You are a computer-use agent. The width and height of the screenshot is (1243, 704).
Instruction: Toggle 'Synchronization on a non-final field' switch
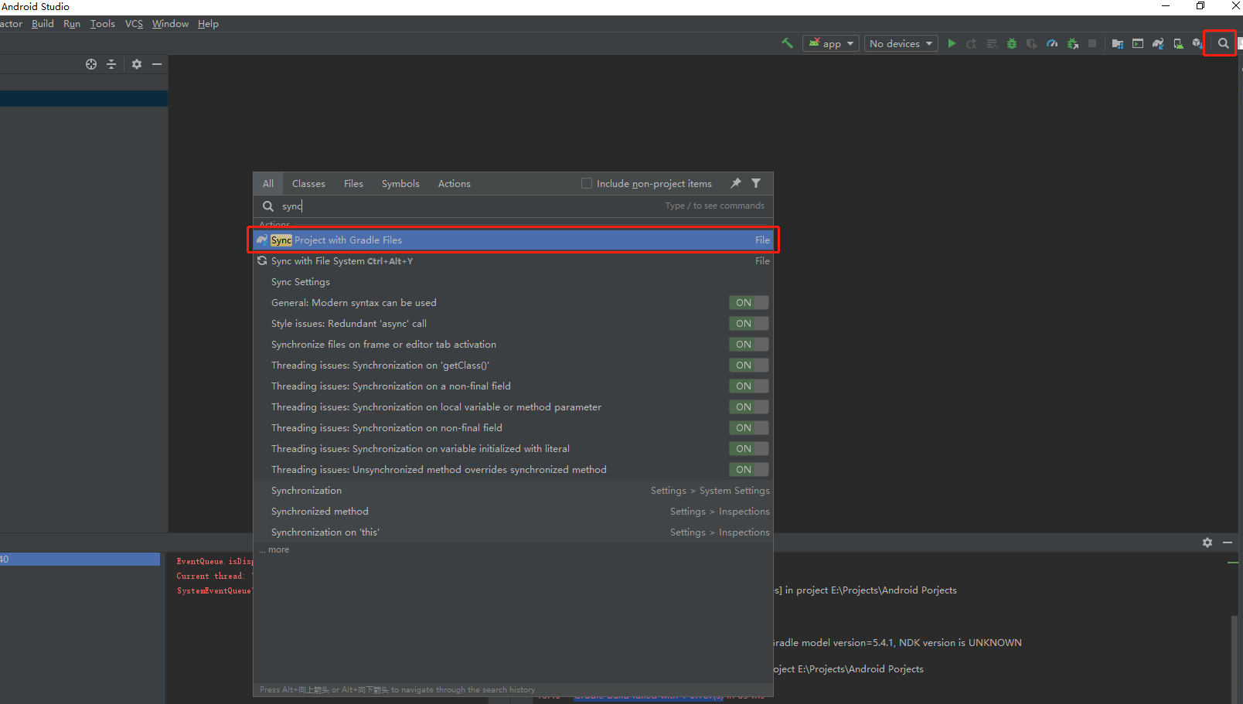748,386
